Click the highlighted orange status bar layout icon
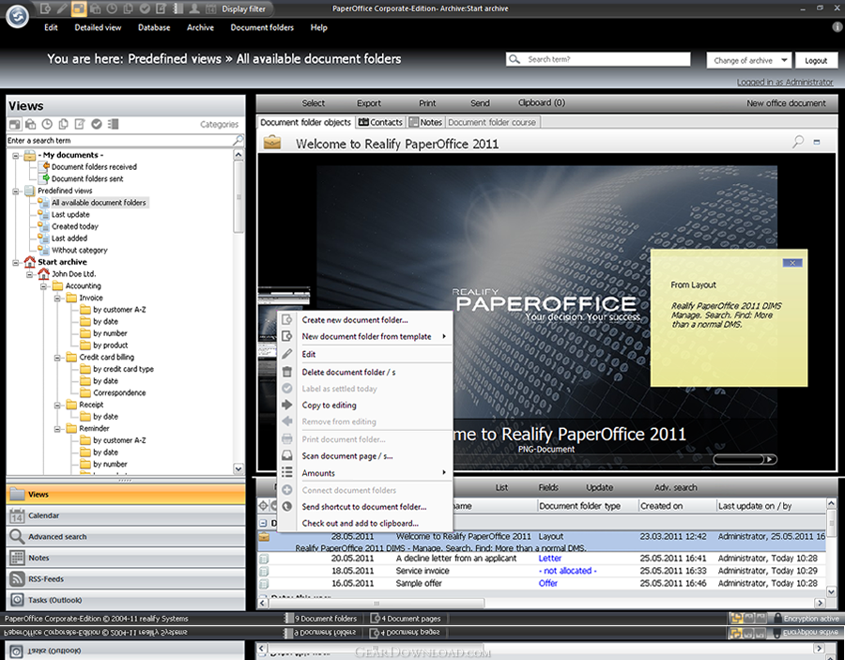This screenshot has height=660, width=845. [x=736, y=618]
